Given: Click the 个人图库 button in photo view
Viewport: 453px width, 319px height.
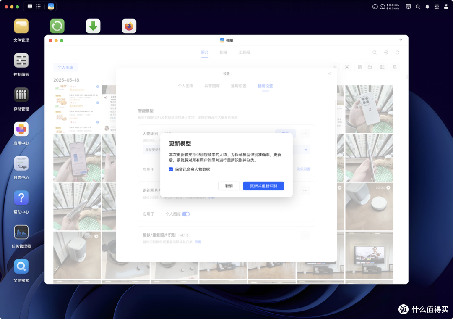Looking at the screenshot, I should tap(65, 67).
